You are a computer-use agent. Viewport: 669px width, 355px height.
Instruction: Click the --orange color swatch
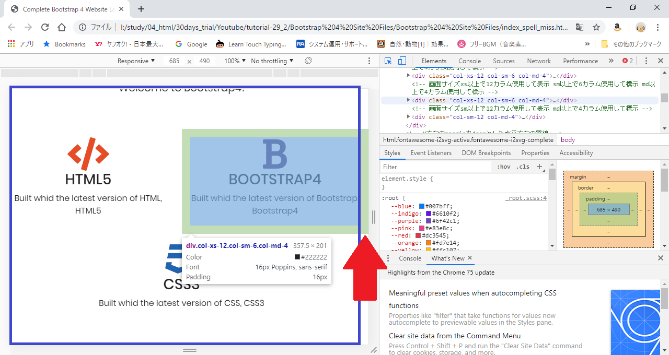click(x=428, y=243)
